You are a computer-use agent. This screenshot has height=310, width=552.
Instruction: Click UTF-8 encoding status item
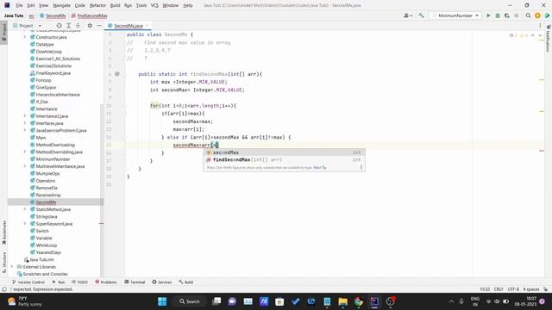(x=513, y=289)
